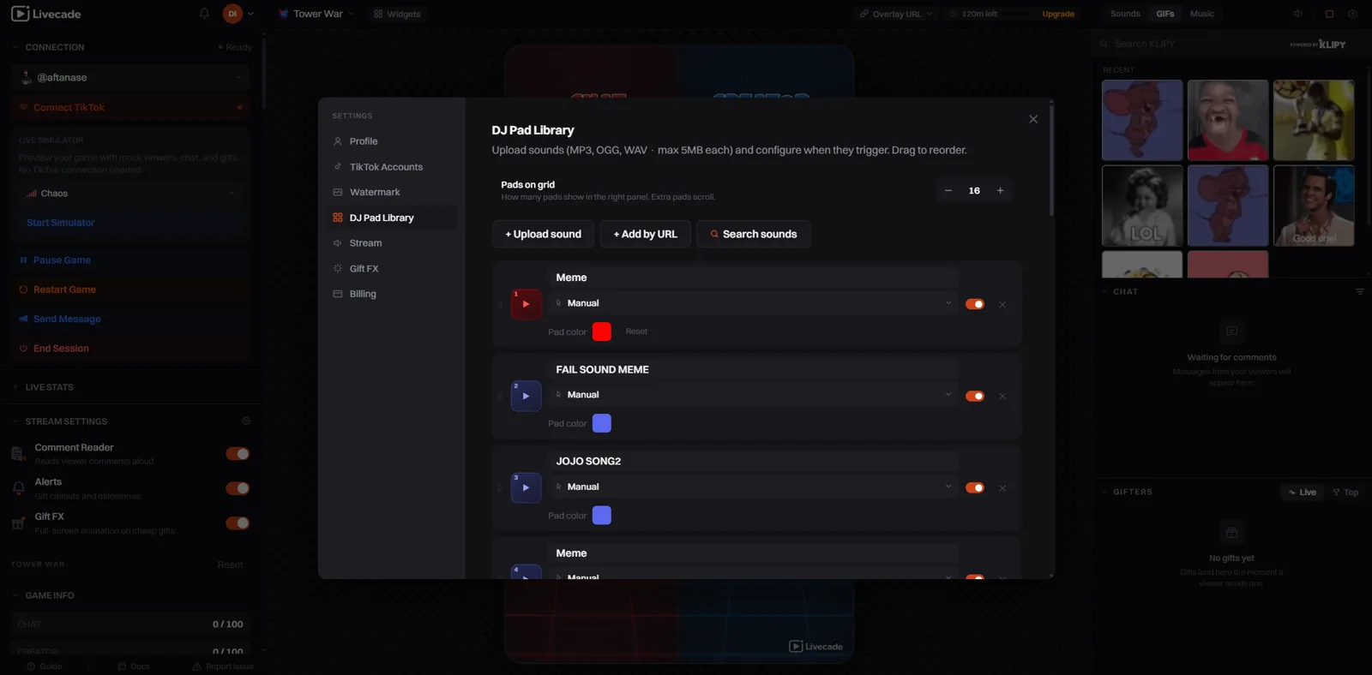The image size is (1372, 675).
Task: Open JOJO SONG2 trigger dropdown
Action: pyautogui.click(x=754, y=487)
